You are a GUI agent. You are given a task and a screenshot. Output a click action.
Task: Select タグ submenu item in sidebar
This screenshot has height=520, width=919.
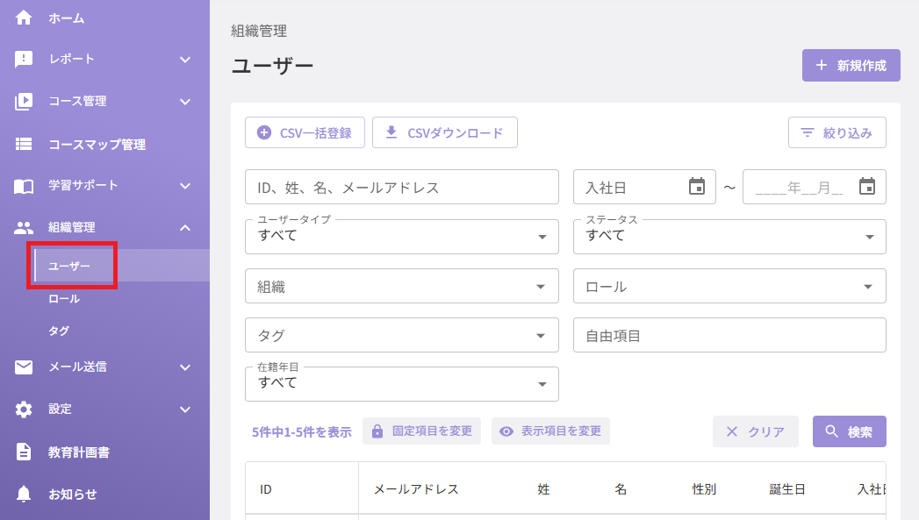pyautogui.click(x=59, y=331)
